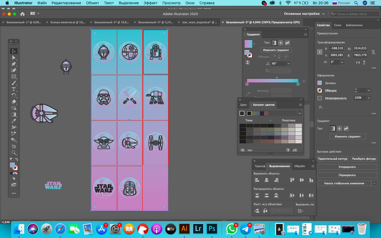Select the Pen tool
The image size is (381, 238).
(x=14, y=64)
